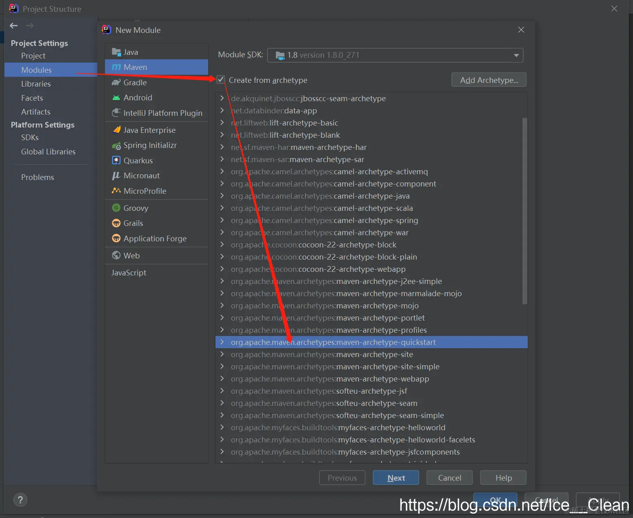
Task: Click the Next button
Action: pos(396,478)
